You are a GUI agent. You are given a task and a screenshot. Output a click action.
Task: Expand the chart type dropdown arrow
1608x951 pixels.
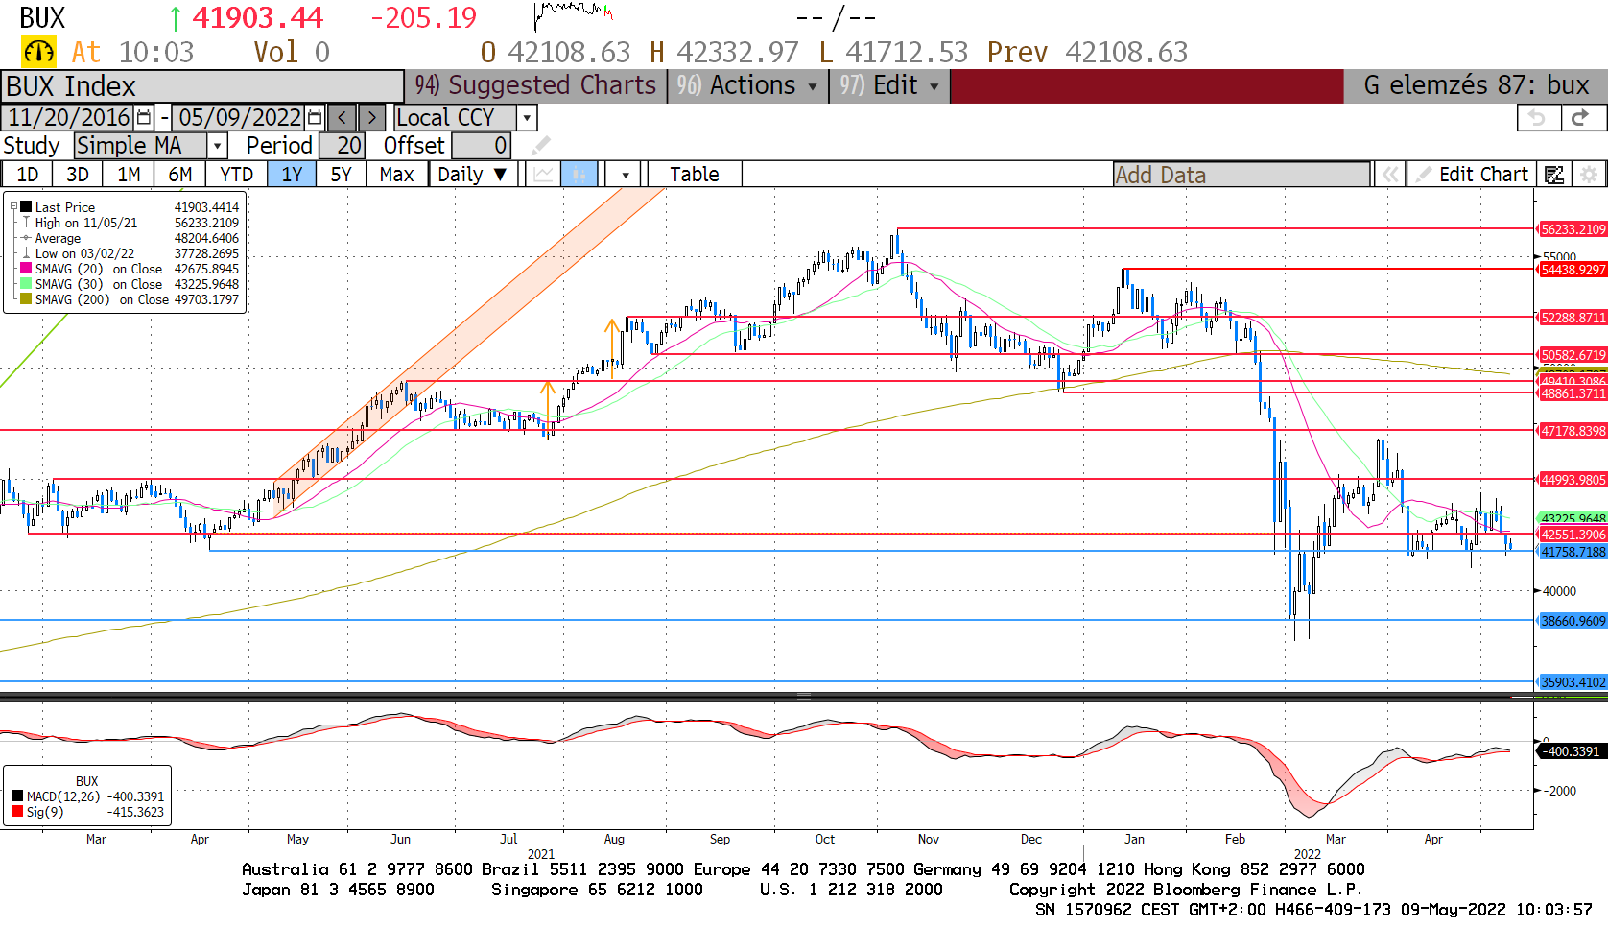point(626,175)
